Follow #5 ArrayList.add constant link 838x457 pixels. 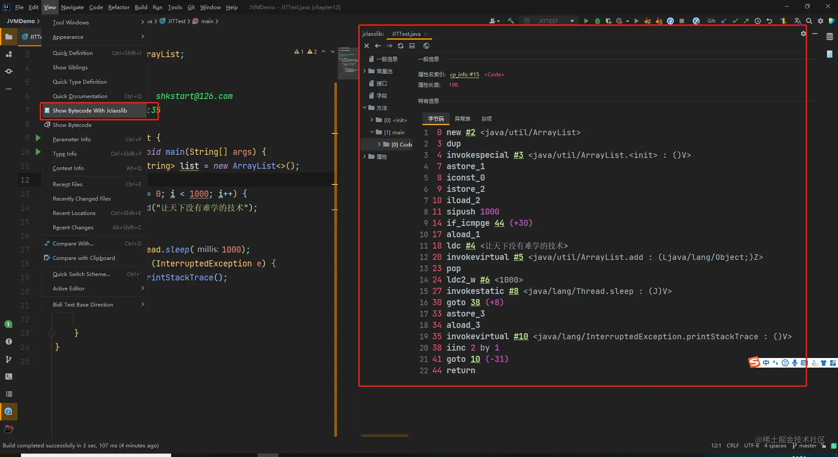coord(519,257)
